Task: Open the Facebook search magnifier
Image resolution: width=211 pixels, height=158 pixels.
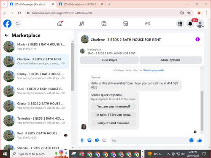Action: [17, 24]
